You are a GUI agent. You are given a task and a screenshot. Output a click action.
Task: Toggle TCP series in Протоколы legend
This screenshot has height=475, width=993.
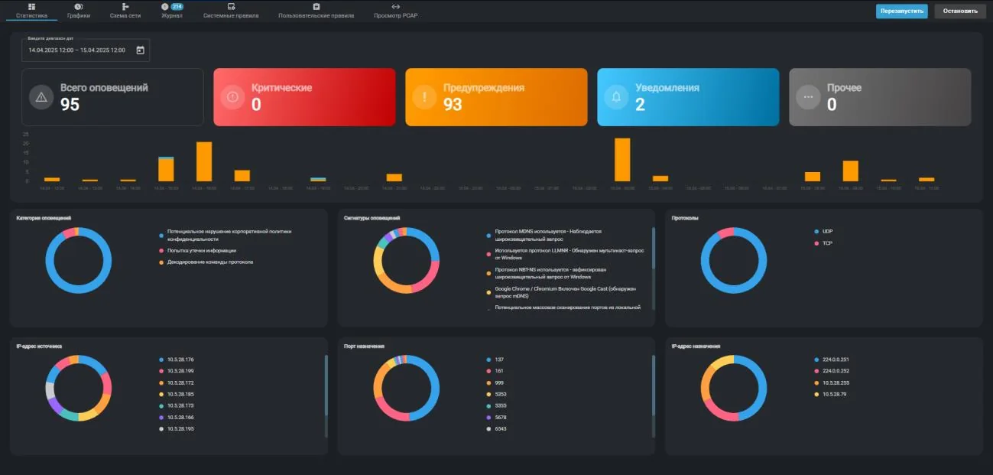tap(824, 243)
